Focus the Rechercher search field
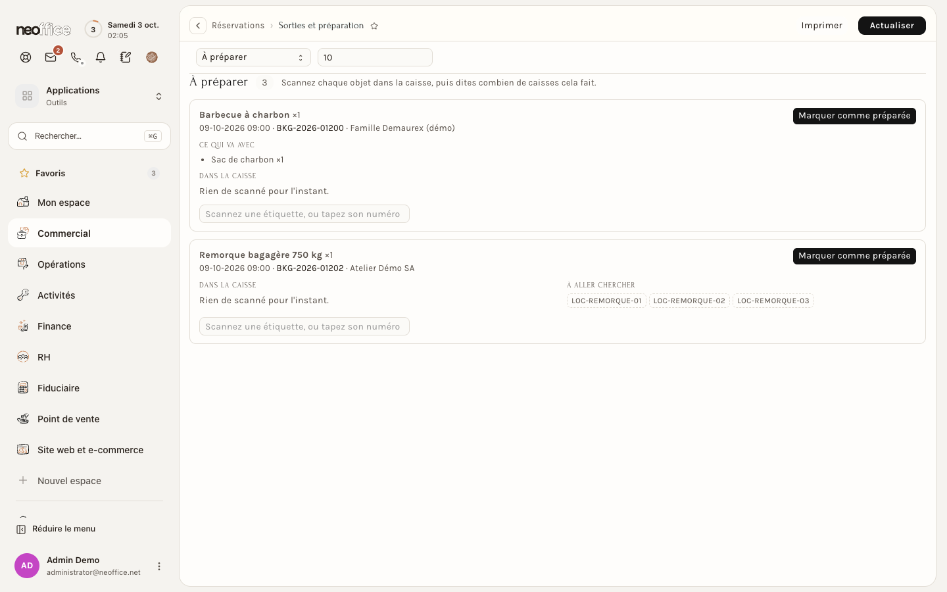This screenshot has width=947, height=592. (89, 136)
